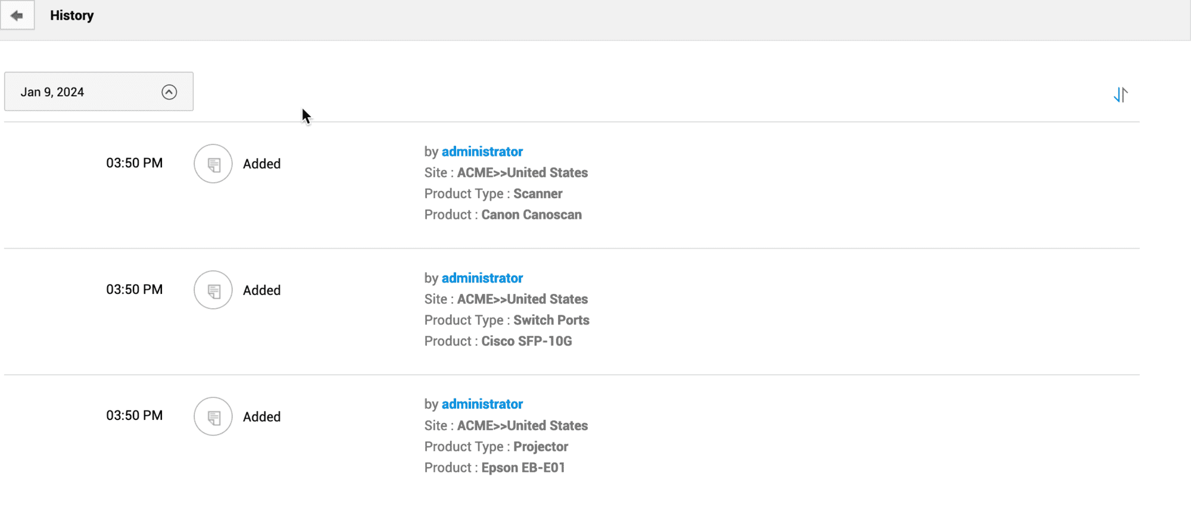This screenshot has height=508, width=1191.
Task: Click the Epson EB-E01 product name
Action: 523,468
